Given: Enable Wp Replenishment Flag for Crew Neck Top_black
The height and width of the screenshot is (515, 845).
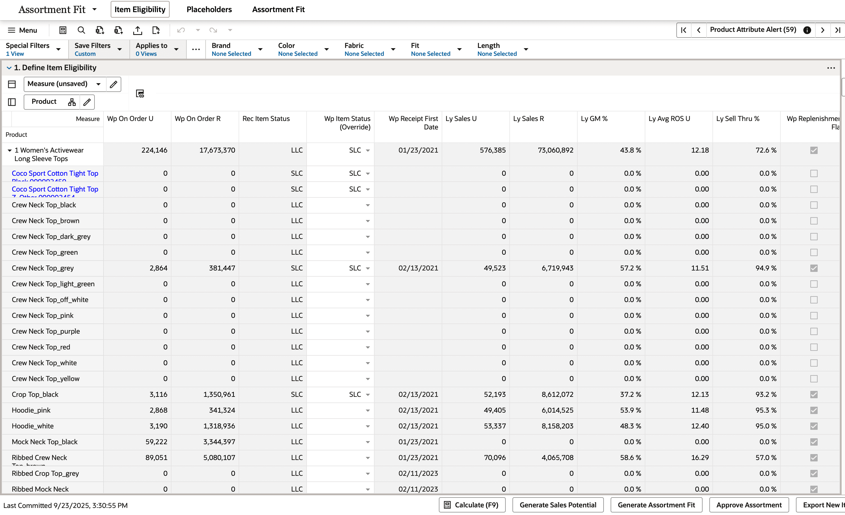Looking at the screenshot, I should click(814, 205).
